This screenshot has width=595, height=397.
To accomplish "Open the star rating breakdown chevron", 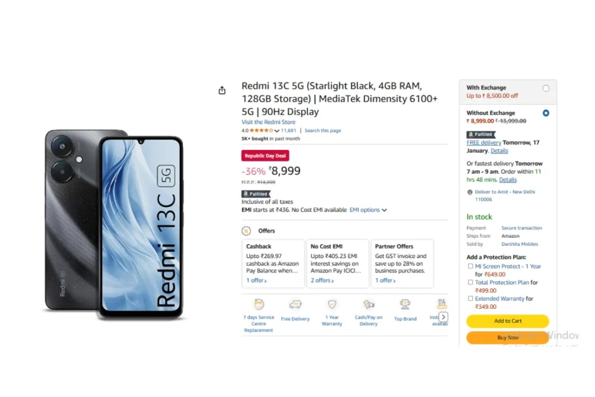I will (277, 131).
